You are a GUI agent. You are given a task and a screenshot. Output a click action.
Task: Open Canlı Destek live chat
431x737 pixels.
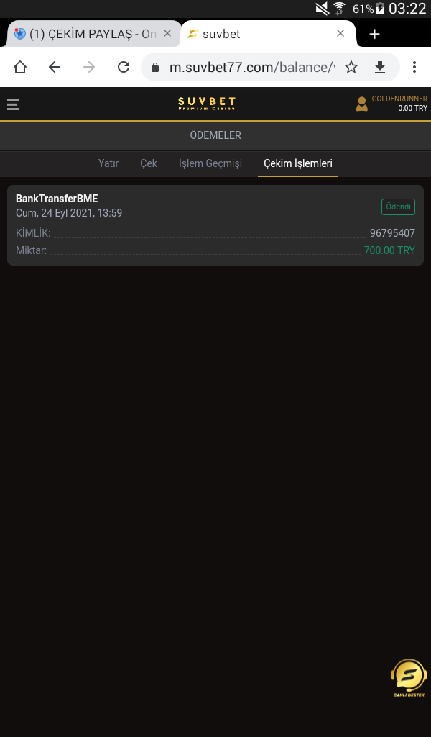[408, 678]
